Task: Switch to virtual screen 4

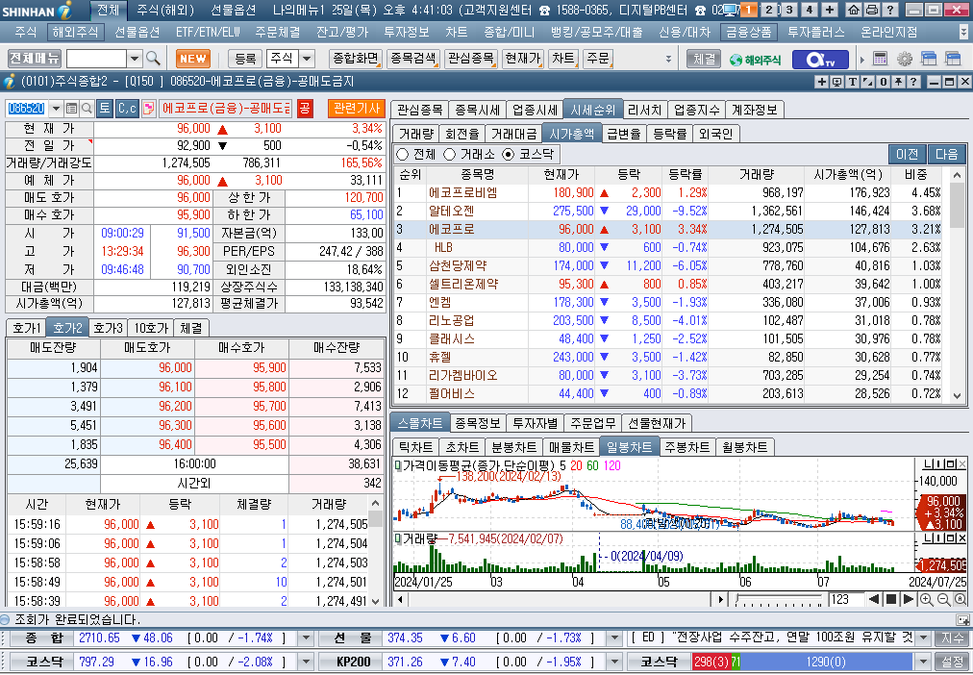Action: tap(810, 10)
